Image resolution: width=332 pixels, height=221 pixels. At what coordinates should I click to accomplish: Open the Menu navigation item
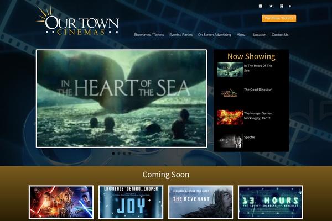click(x=241, y=35)
